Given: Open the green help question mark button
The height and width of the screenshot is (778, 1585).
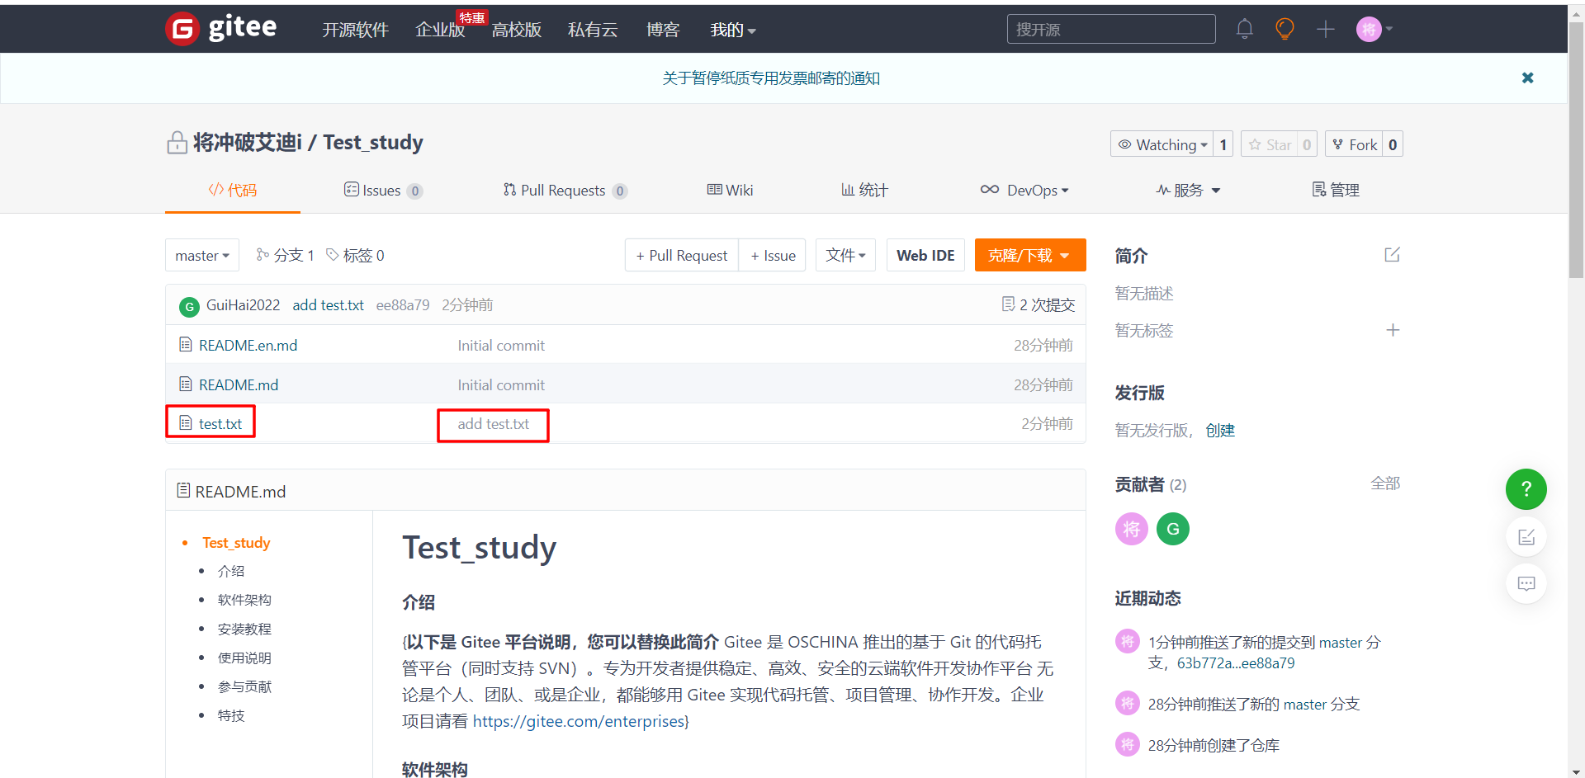Looking at the screenshot, I should (x=1526, y=489).
